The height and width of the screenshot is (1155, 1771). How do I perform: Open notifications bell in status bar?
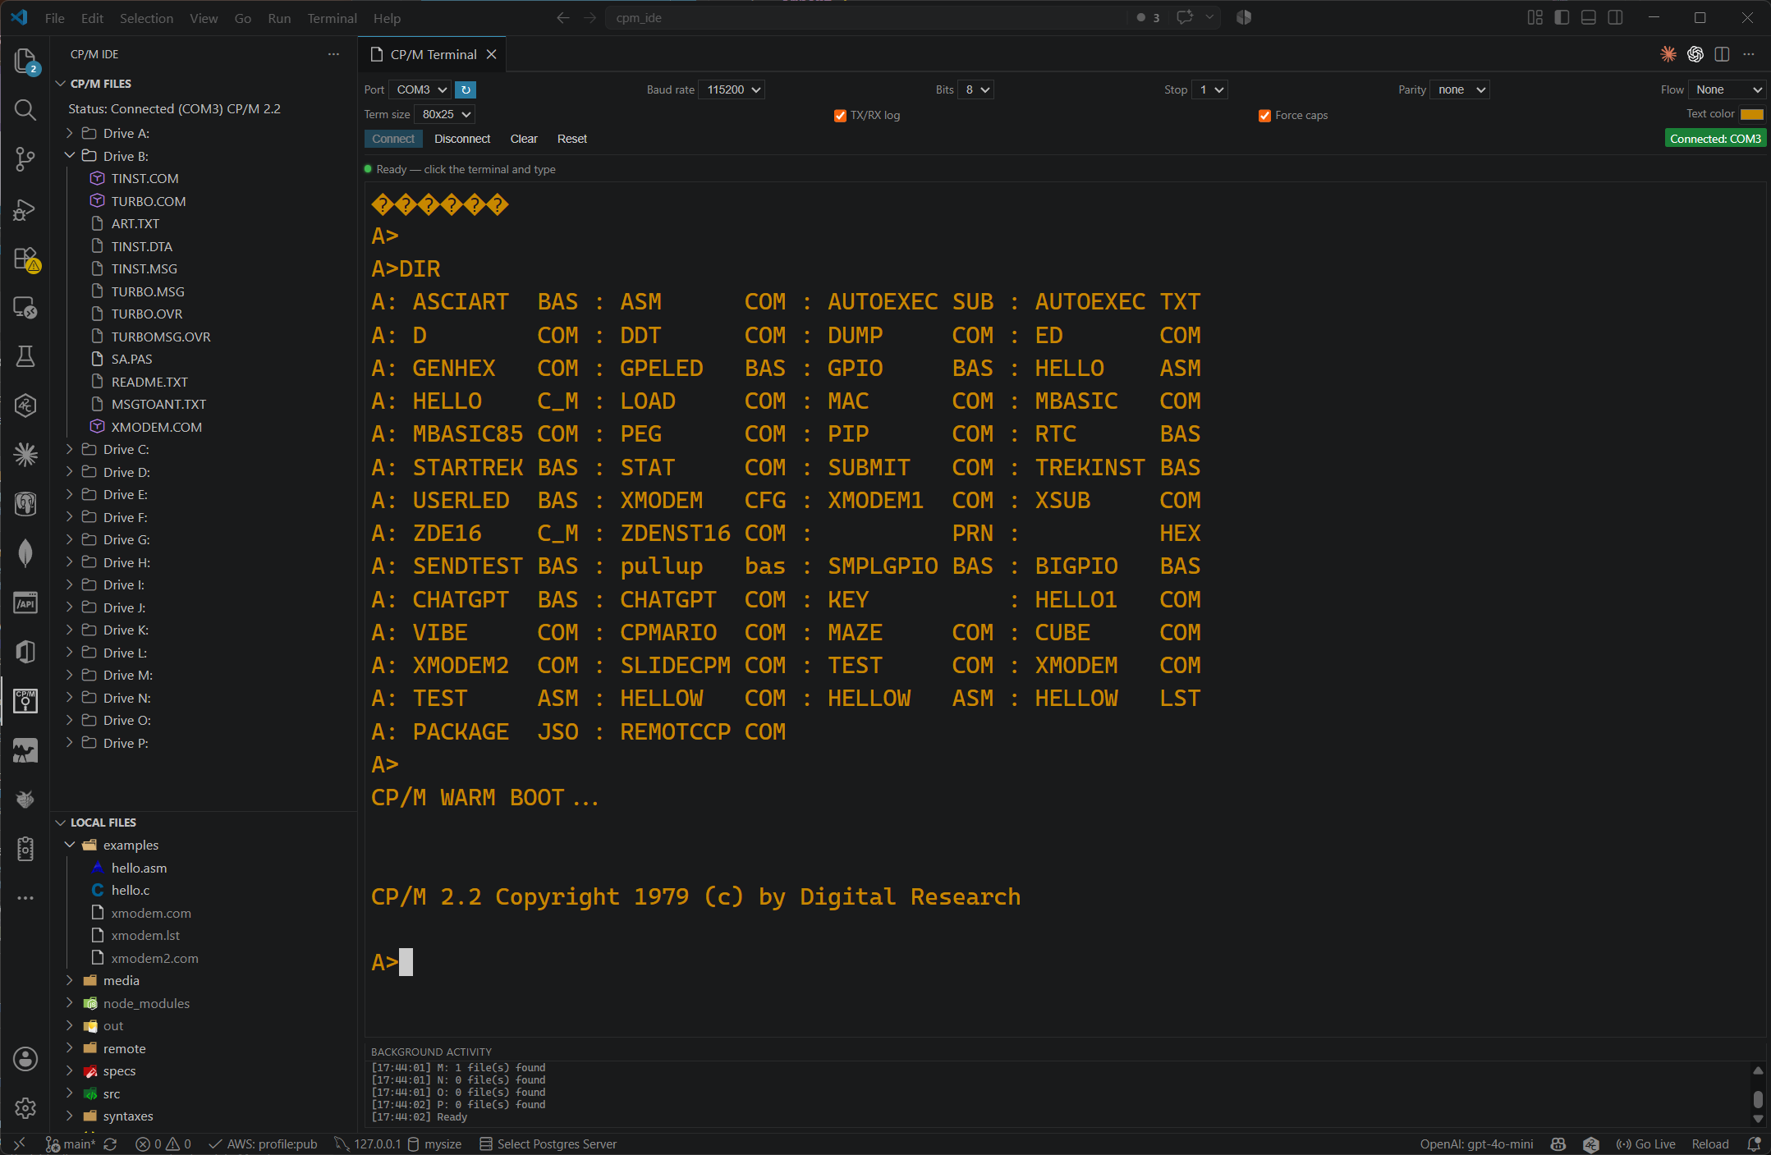click(1755, 1144)
